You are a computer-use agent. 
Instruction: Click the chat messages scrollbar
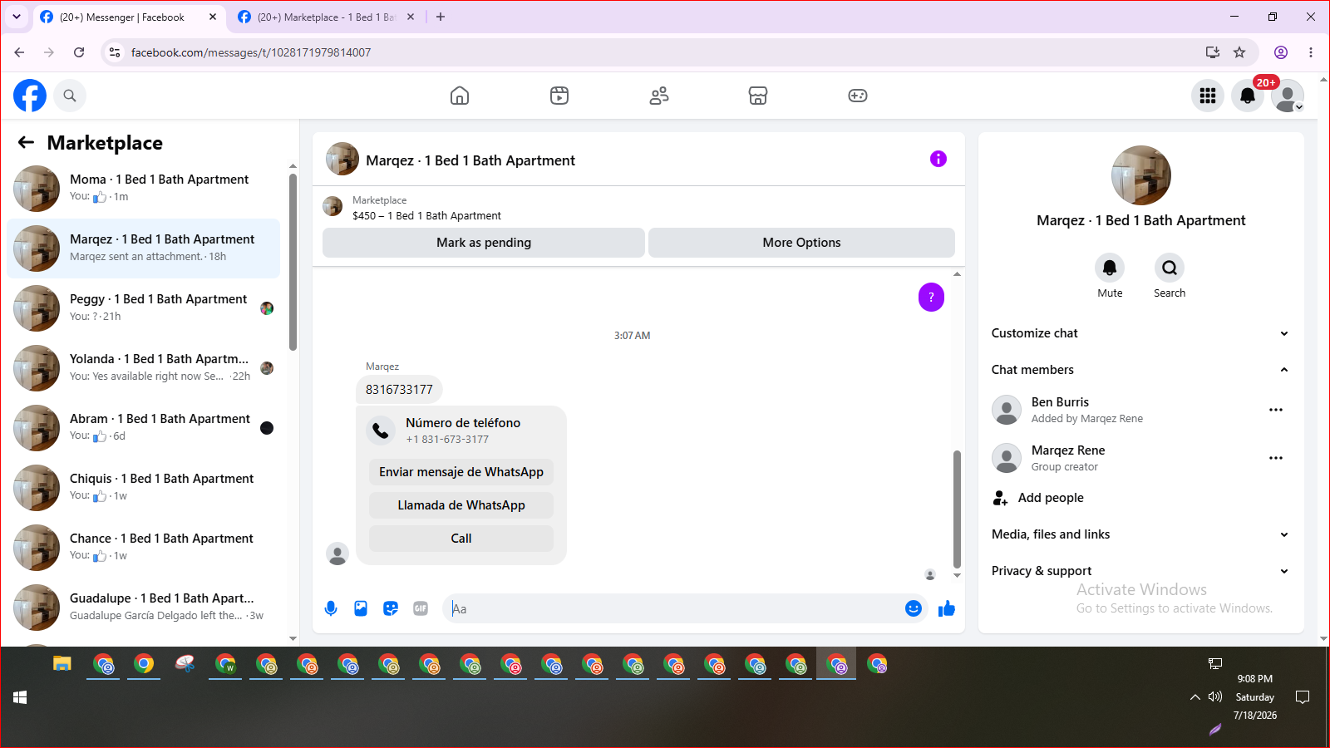[957, 509]
